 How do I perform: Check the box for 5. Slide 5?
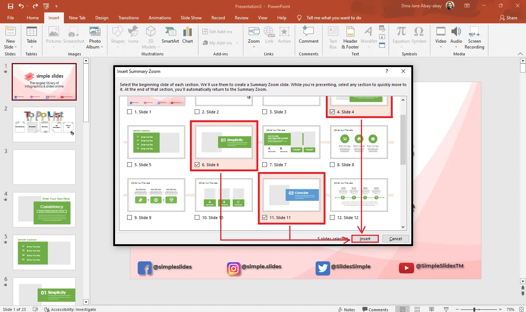click(x=129, y=165)
